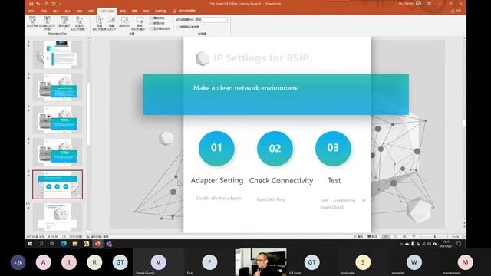
Task: Click the teal 01 circle on slide
Action: point(216,148)
